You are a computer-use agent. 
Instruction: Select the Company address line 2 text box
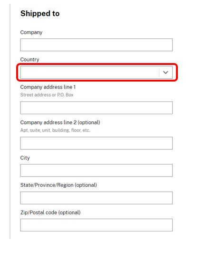[97, 143]
